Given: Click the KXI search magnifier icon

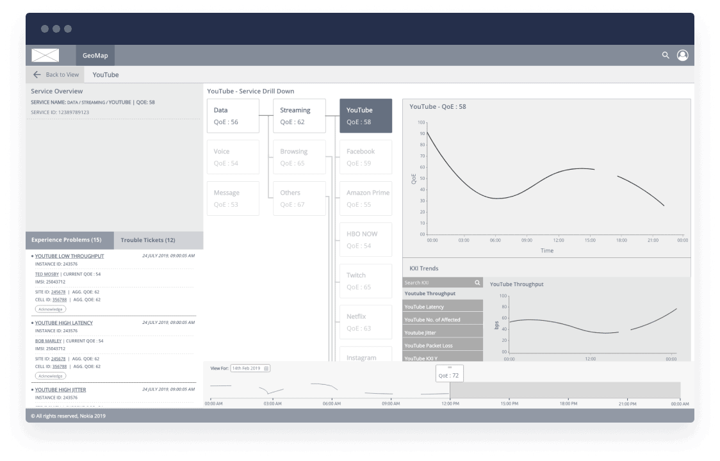Looking at the screenshot, I should coord(477,282).
